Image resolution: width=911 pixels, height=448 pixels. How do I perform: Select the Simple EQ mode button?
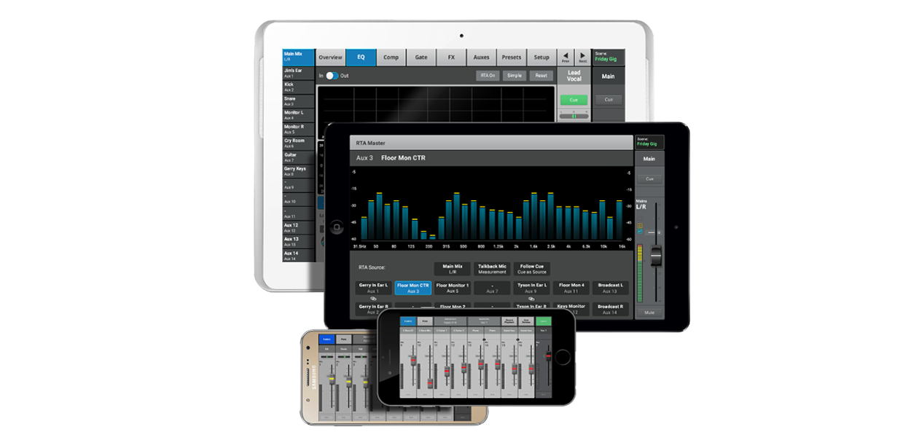pyautogui.click(x=514, y=76)
